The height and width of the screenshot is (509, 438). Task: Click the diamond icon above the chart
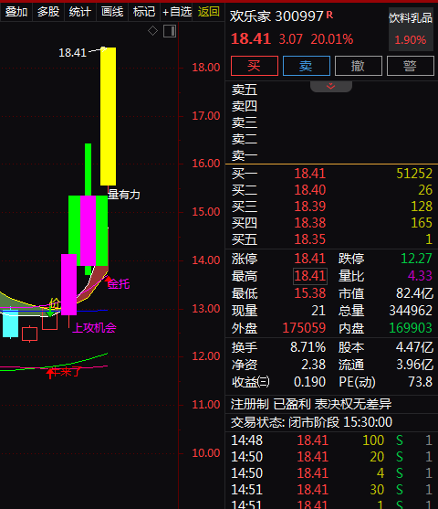[152, 31]
